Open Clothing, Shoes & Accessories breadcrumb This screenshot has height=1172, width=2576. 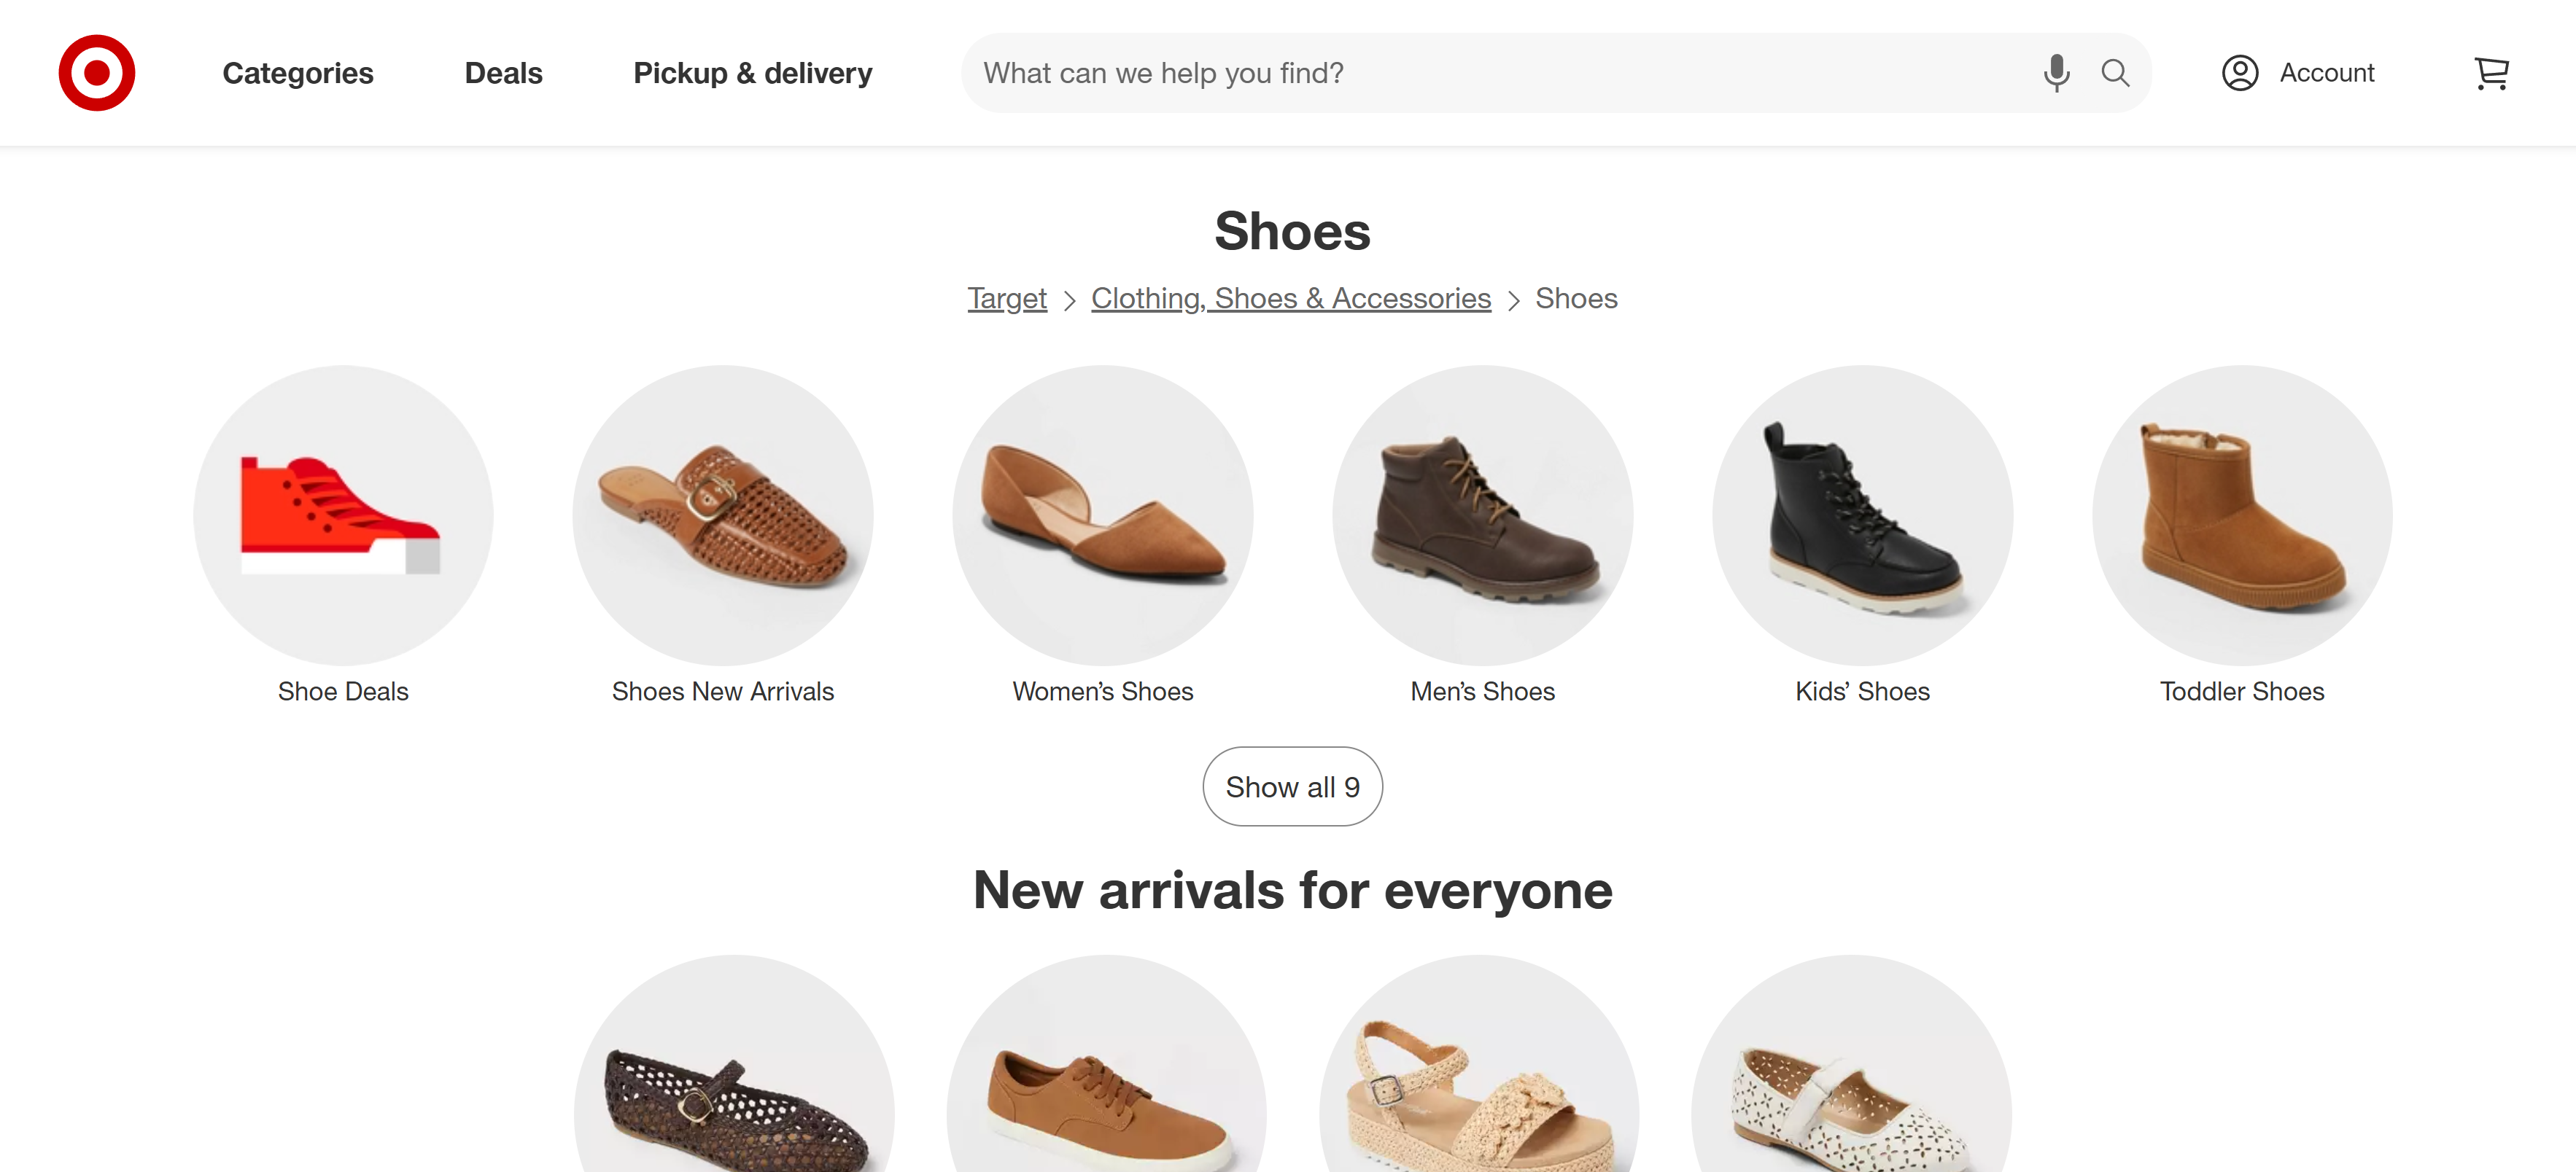coord(1290,298)
